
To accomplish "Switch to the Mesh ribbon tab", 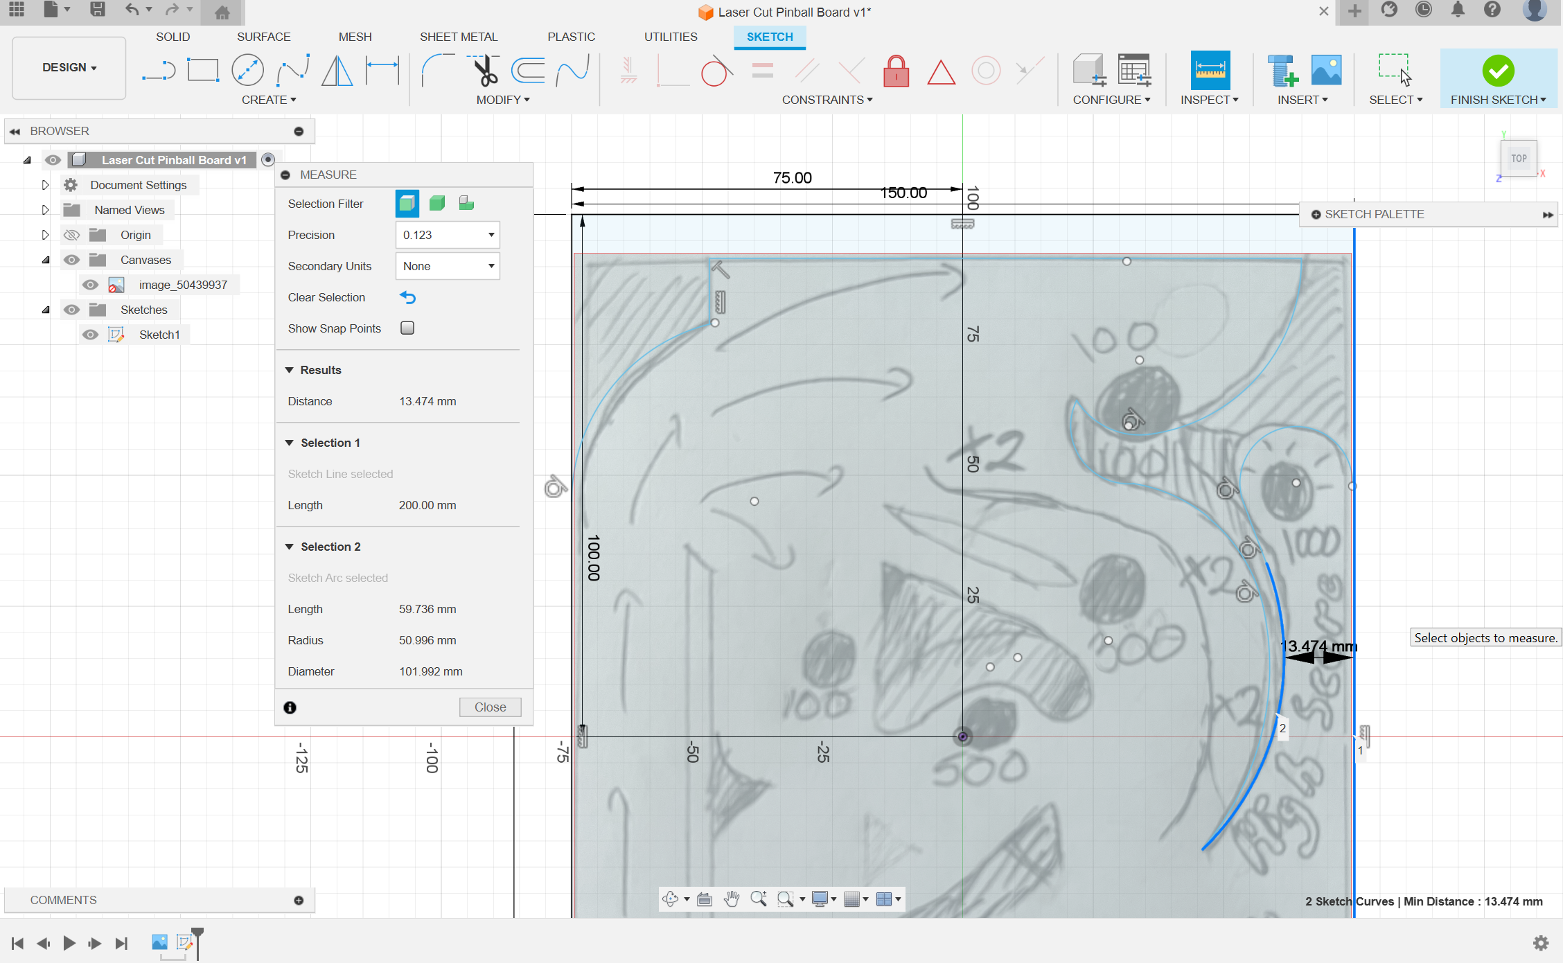I will point(354,37).
